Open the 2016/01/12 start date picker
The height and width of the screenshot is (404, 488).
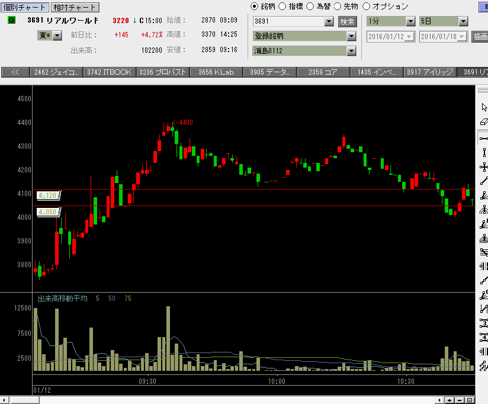click(x=409, y=37)
